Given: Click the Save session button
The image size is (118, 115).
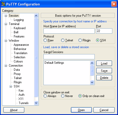Looking at the screenshot, I should 104,71.
